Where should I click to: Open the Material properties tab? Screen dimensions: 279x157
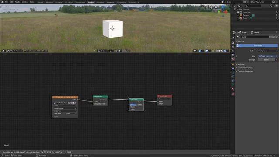(x=233, y=89)
